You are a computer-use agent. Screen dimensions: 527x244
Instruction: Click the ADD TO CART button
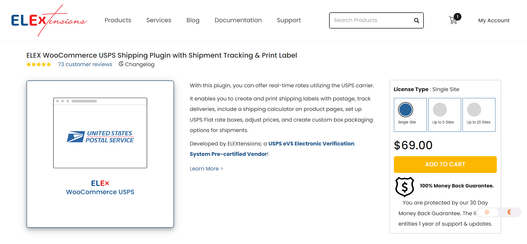click(445, 164)
